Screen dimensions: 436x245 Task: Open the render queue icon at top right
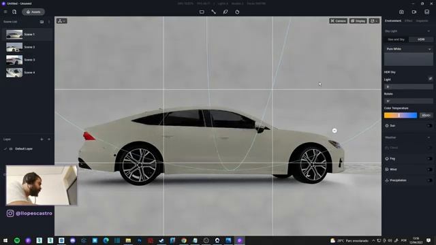[427, 12]
